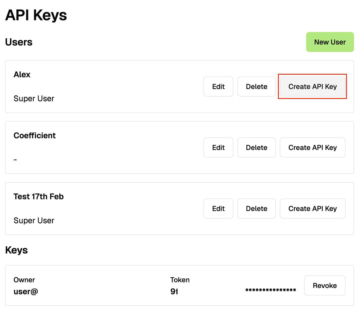This screenshot has height=312, width=358.
Task: Edit the Alex user
Action: 218,86
